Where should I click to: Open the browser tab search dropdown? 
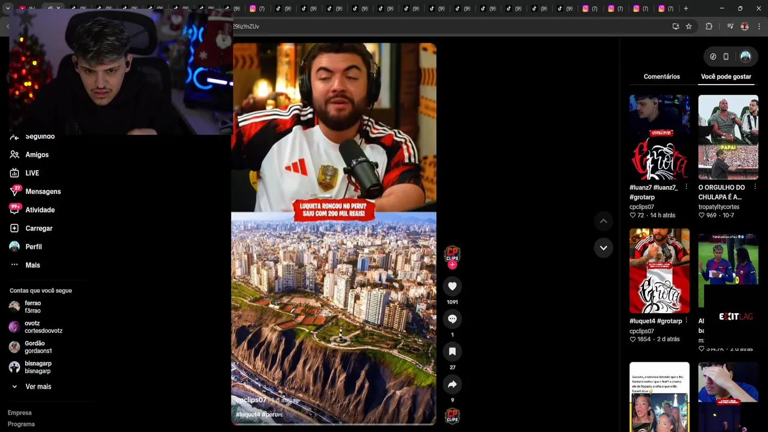(x=7, y=8)
